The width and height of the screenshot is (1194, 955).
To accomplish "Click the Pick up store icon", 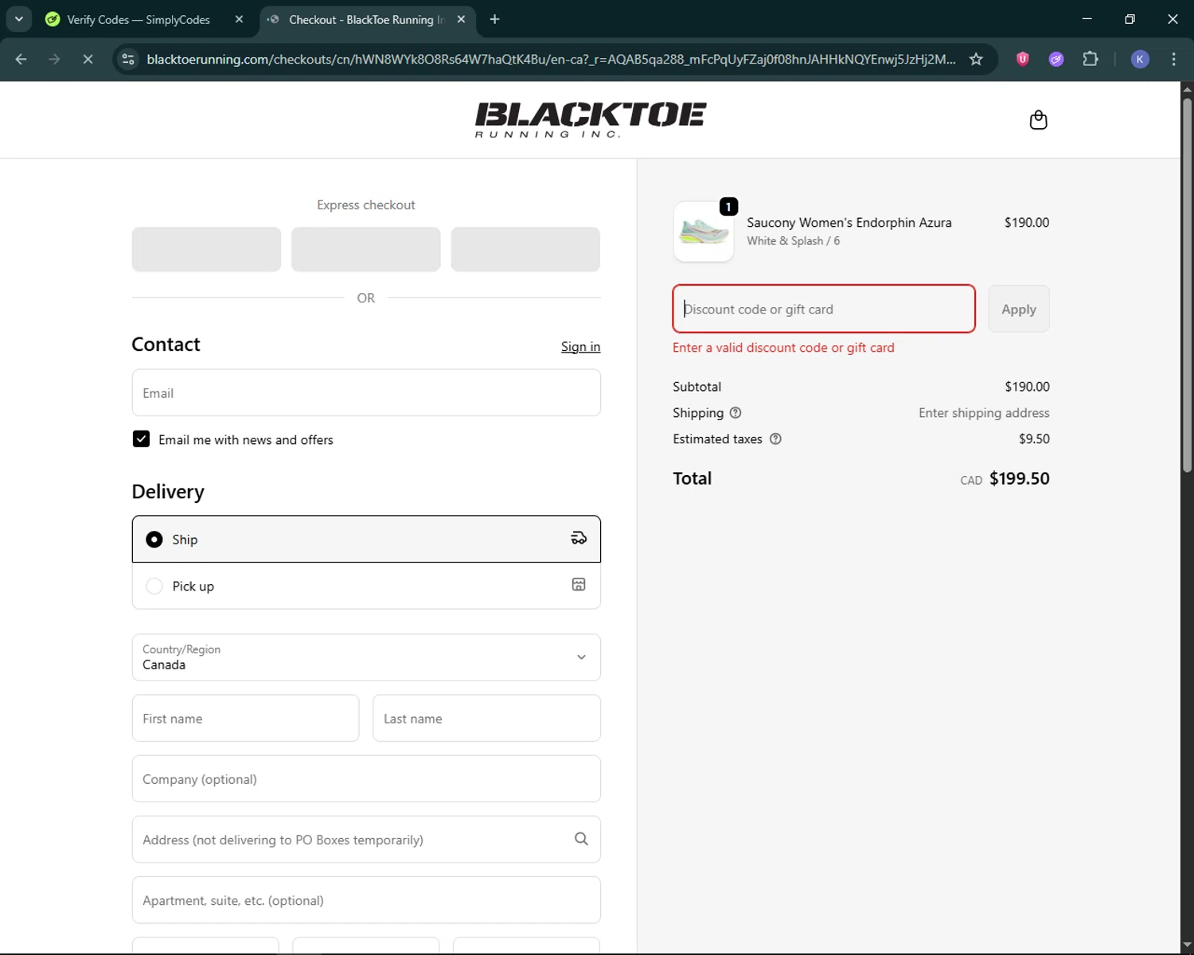I will (579, 585).
